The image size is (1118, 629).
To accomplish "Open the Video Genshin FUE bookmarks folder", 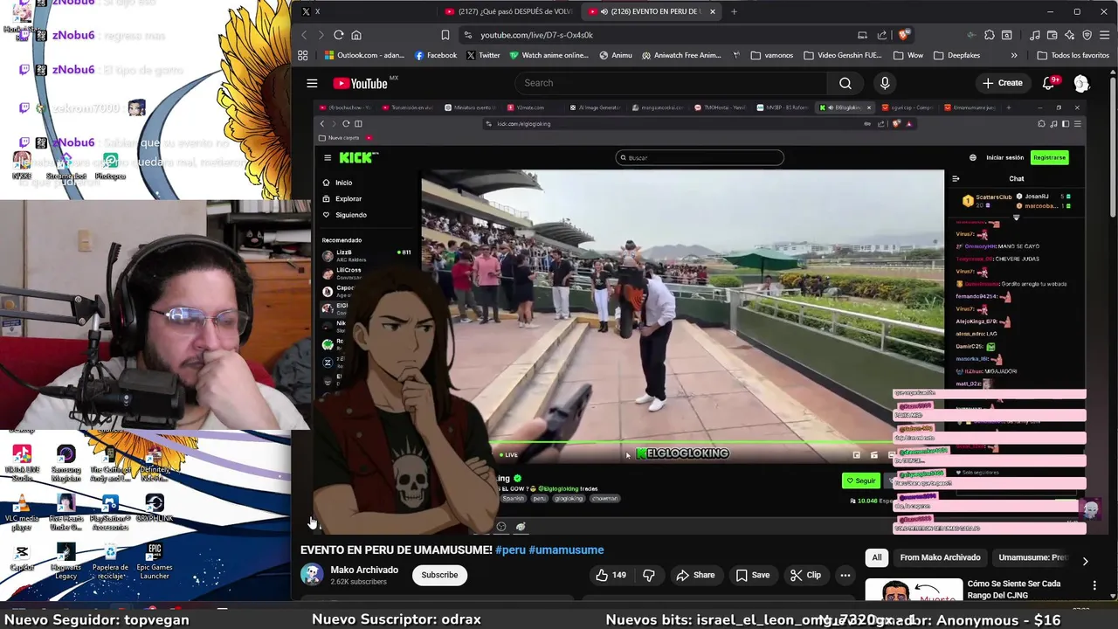I will point(842,55).
